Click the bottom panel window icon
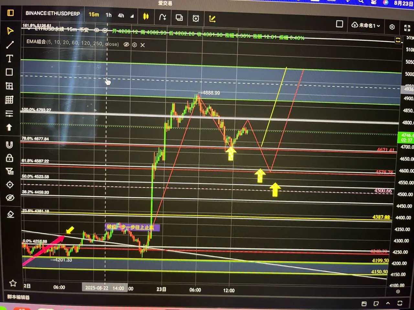The height and width of the screenshot is (310, 414). tap(364, 304)
